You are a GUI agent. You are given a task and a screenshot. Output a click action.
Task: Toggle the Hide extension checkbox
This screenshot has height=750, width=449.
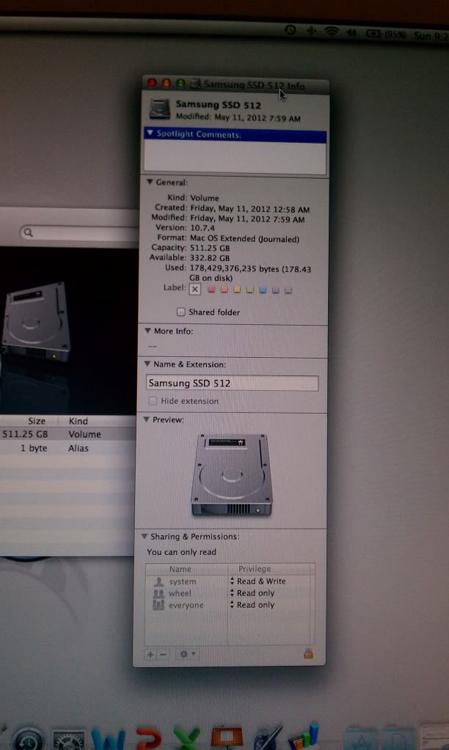coord(153,401)
